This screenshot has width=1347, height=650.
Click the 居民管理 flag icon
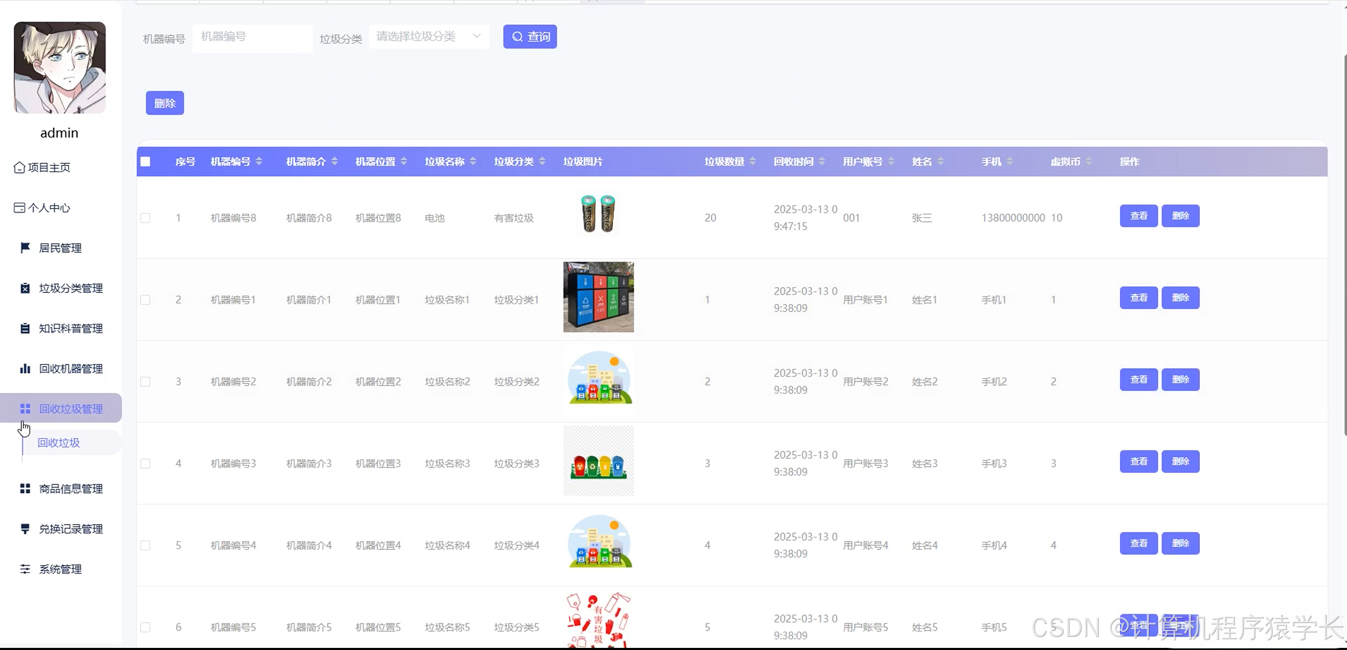25,248
